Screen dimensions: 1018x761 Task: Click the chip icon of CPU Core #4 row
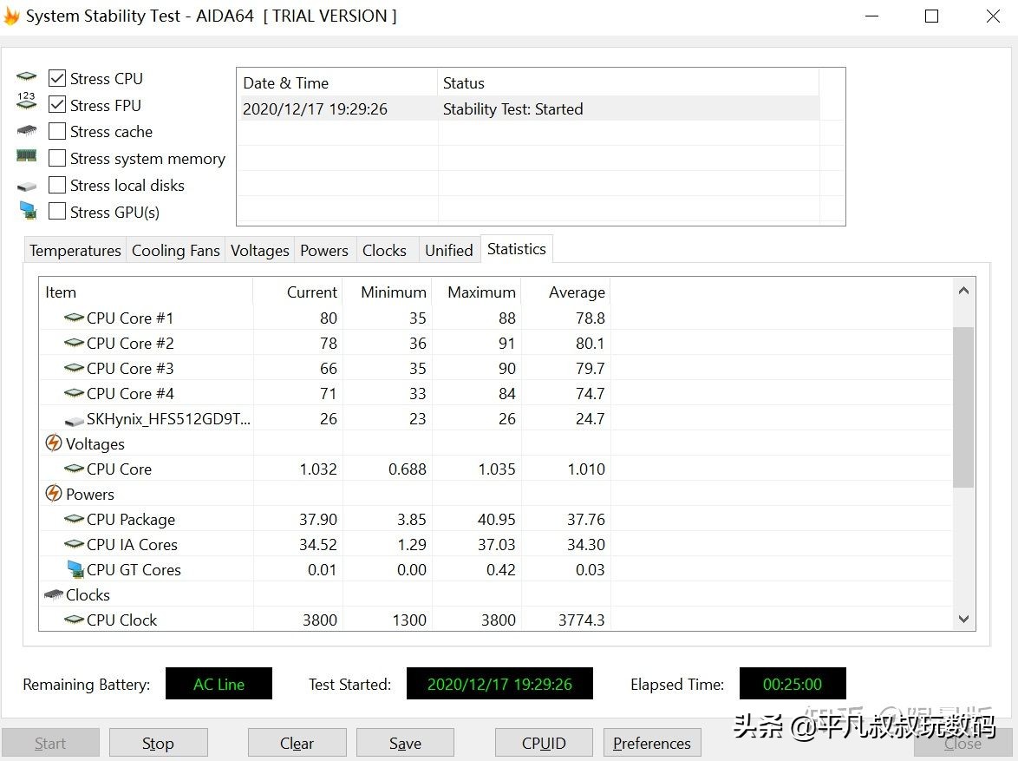74,393
